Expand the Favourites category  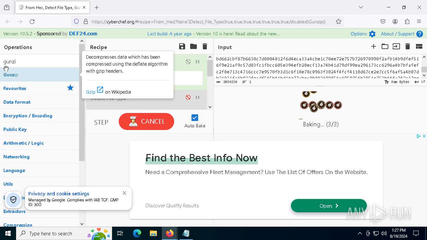[x=40, y=88]
